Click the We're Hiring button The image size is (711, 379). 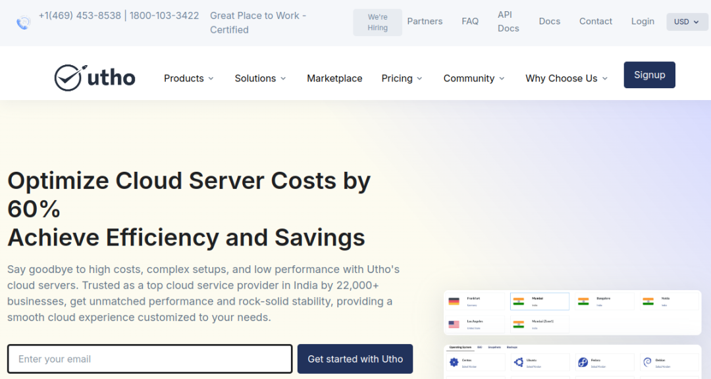[378, 22]
